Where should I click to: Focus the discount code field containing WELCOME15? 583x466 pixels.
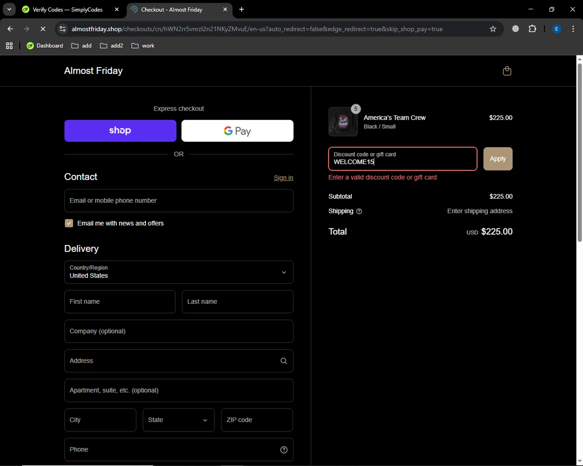click(403, 159)
